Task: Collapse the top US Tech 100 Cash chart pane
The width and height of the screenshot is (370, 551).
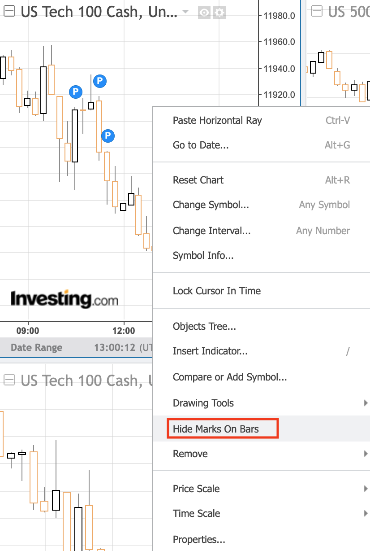Action: (x=9, y=12)
